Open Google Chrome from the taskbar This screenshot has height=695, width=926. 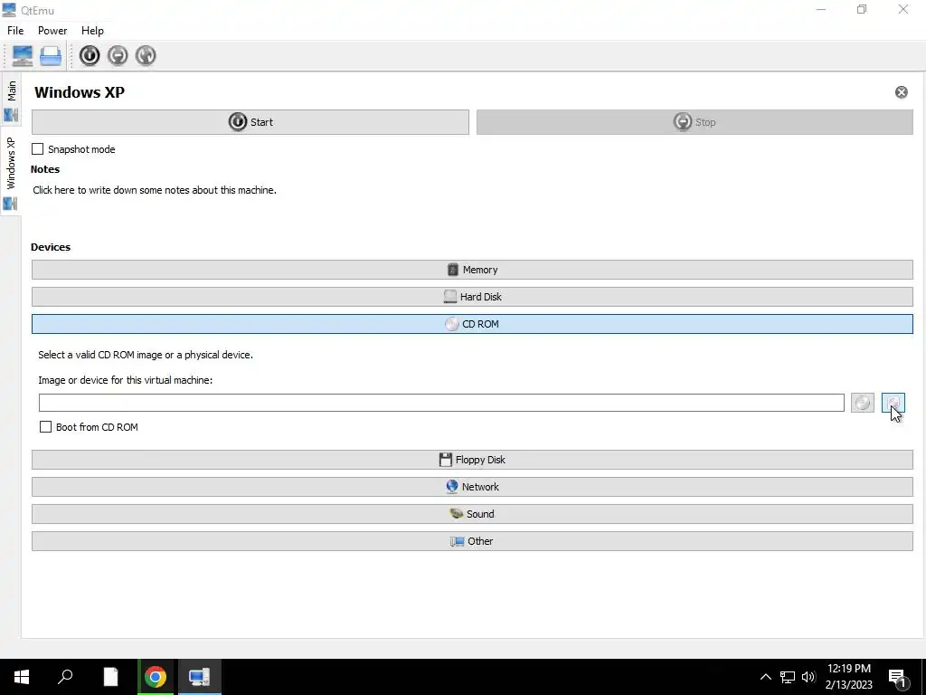[156, 677]
